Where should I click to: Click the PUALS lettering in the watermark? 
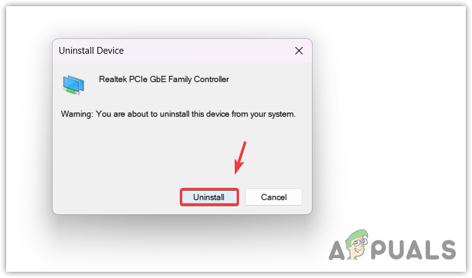413,250
